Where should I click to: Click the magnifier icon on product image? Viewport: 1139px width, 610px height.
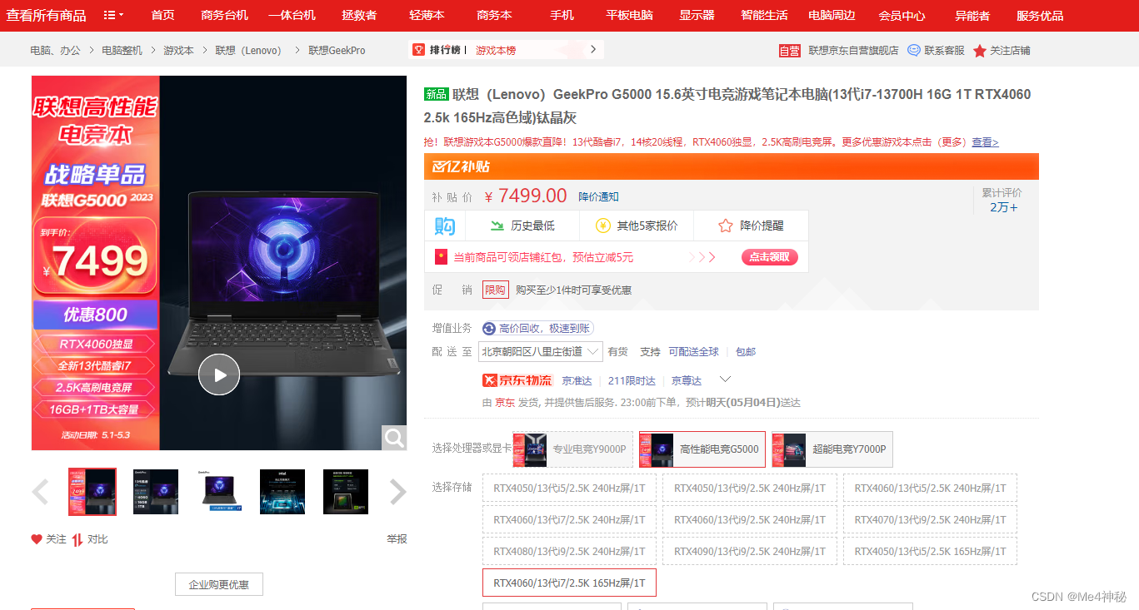[394, 438]
